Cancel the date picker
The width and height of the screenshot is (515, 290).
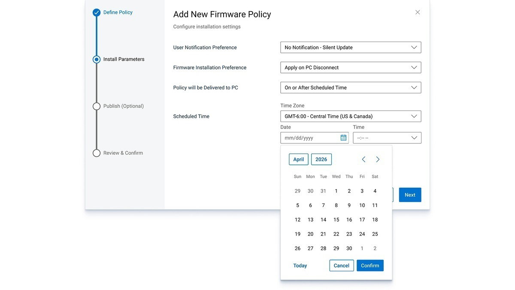pos(342,266)
